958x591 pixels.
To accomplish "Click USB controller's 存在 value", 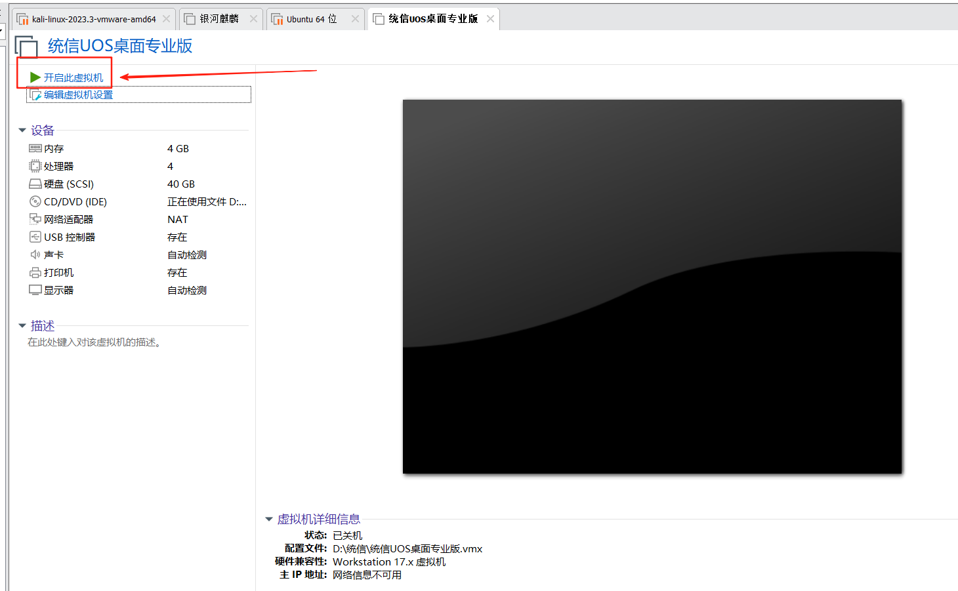I will tap(177, 237).
